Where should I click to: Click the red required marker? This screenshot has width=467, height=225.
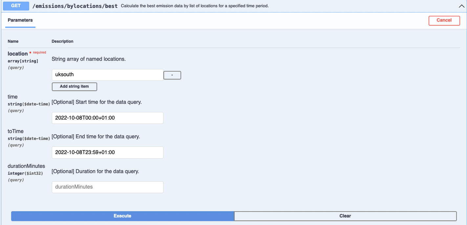38,53
